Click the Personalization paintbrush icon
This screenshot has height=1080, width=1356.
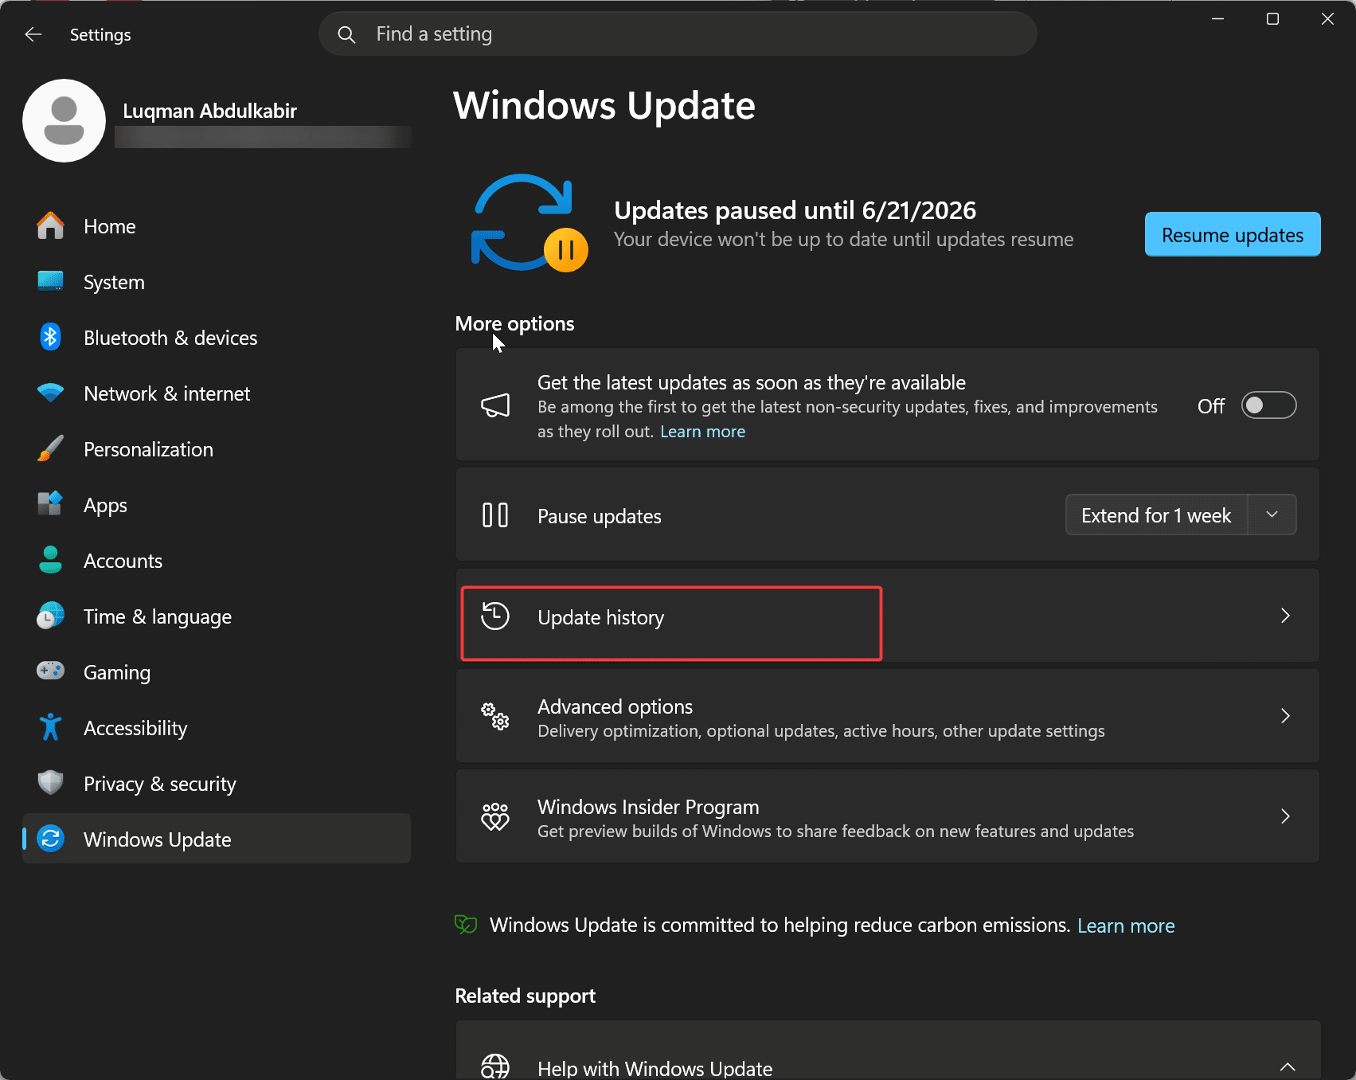pyautogui.click(x=50, y=448)
